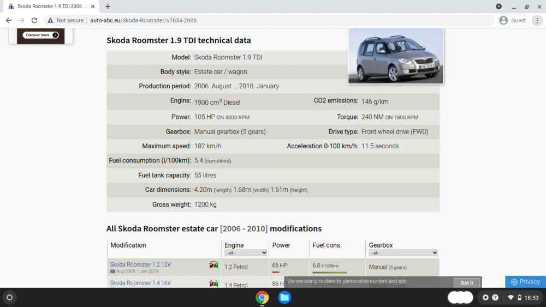Click the Discover more ad button
546x307 pixels.
point(41,35)
